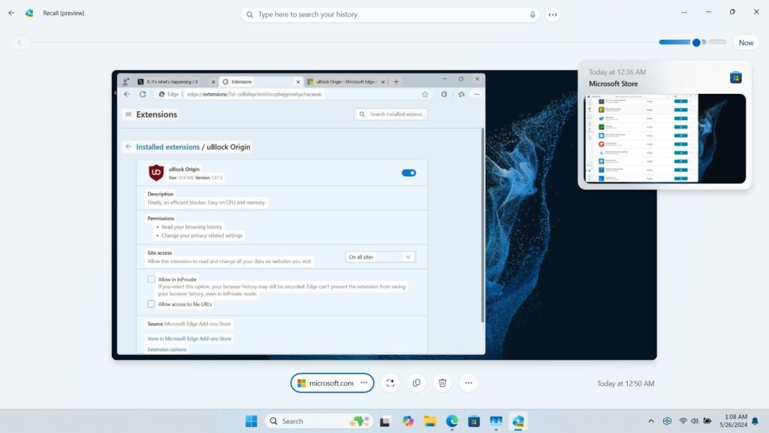769x433 pixels.
Task: Open the On all sites dropdown
Action: tap(380, 256)
